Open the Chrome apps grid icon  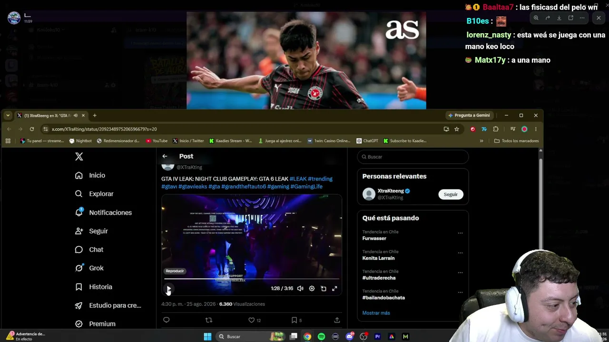(8, 141)
